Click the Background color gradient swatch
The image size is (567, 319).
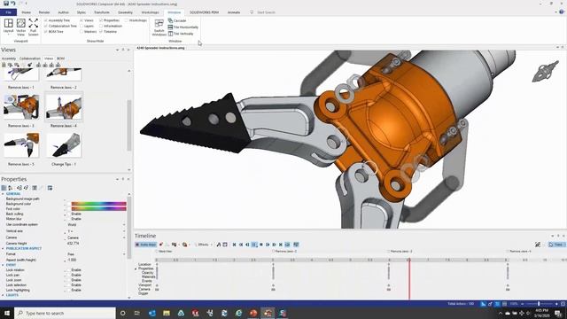click(98, 204)
